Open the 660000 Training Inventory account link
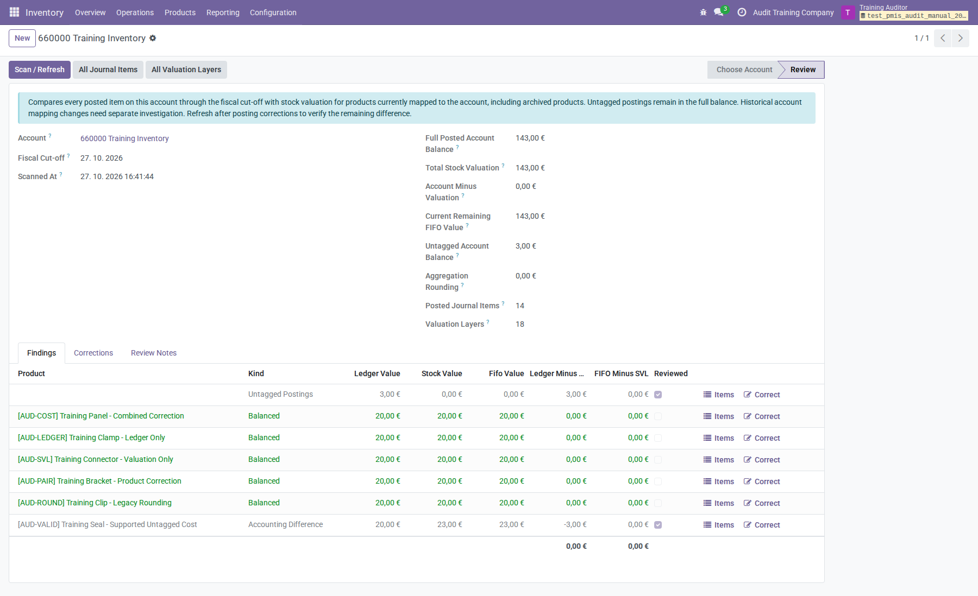Image resolution: width=978 pixels, height=596 pixels. 124,138
